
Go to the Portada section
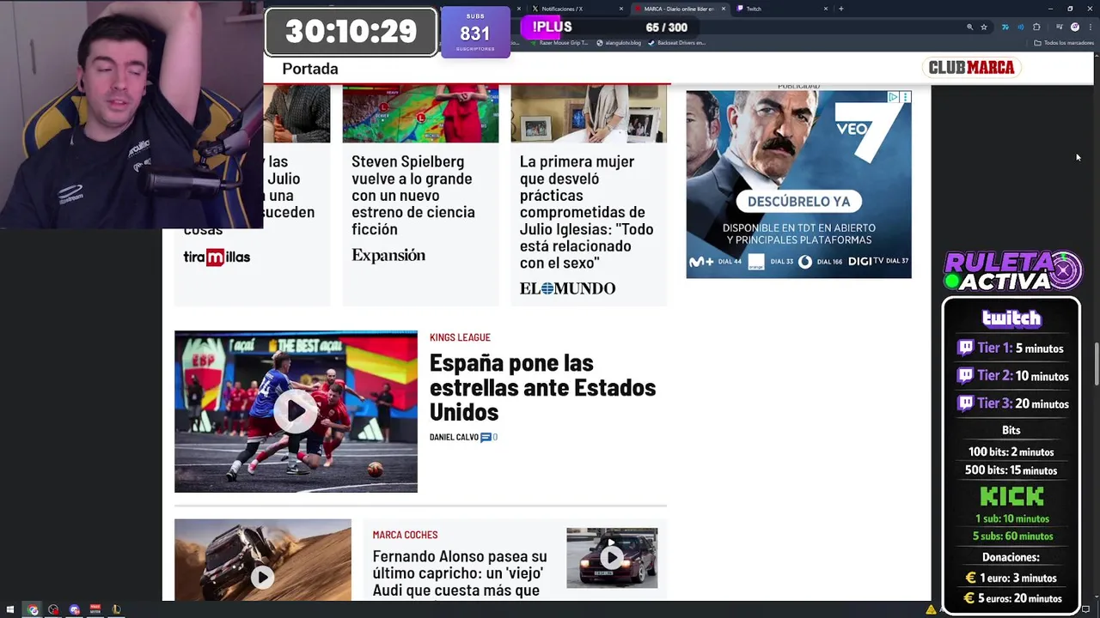click(310, 69)
